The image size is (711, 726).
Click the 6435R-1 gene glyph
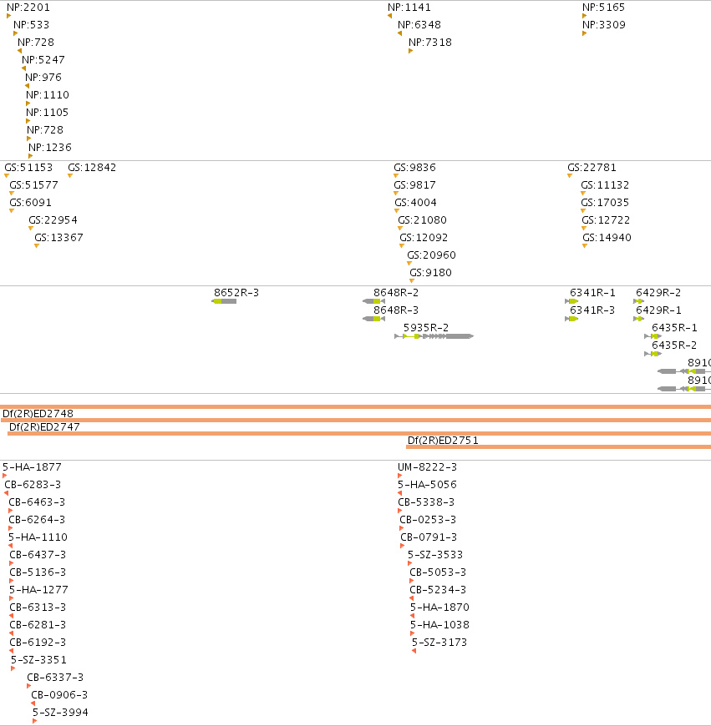pyautogui.click(x=653, y=336)
